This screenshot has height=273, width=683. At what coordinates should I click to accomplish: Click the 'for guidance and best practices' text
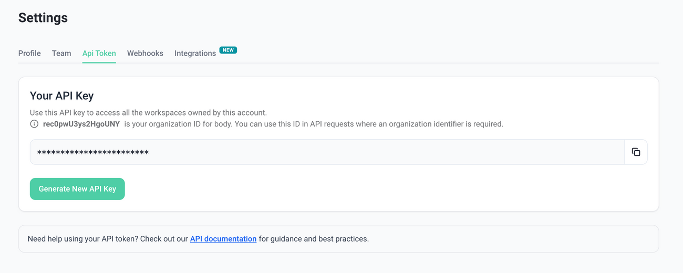point(314,239)
